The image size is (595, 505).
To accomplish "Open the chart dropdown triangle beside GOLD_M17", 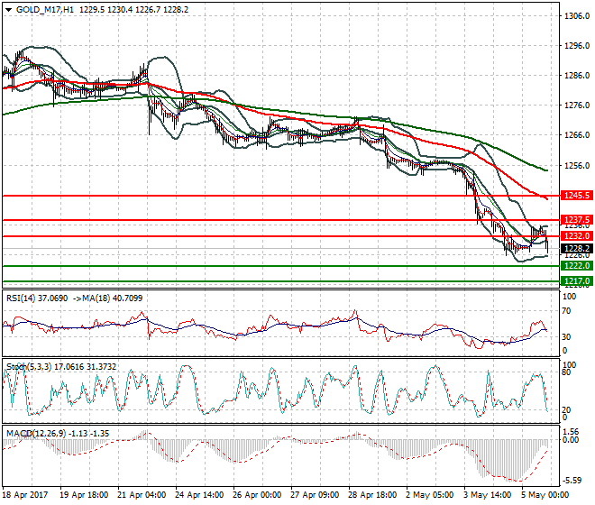I will [x=8, y=10].
